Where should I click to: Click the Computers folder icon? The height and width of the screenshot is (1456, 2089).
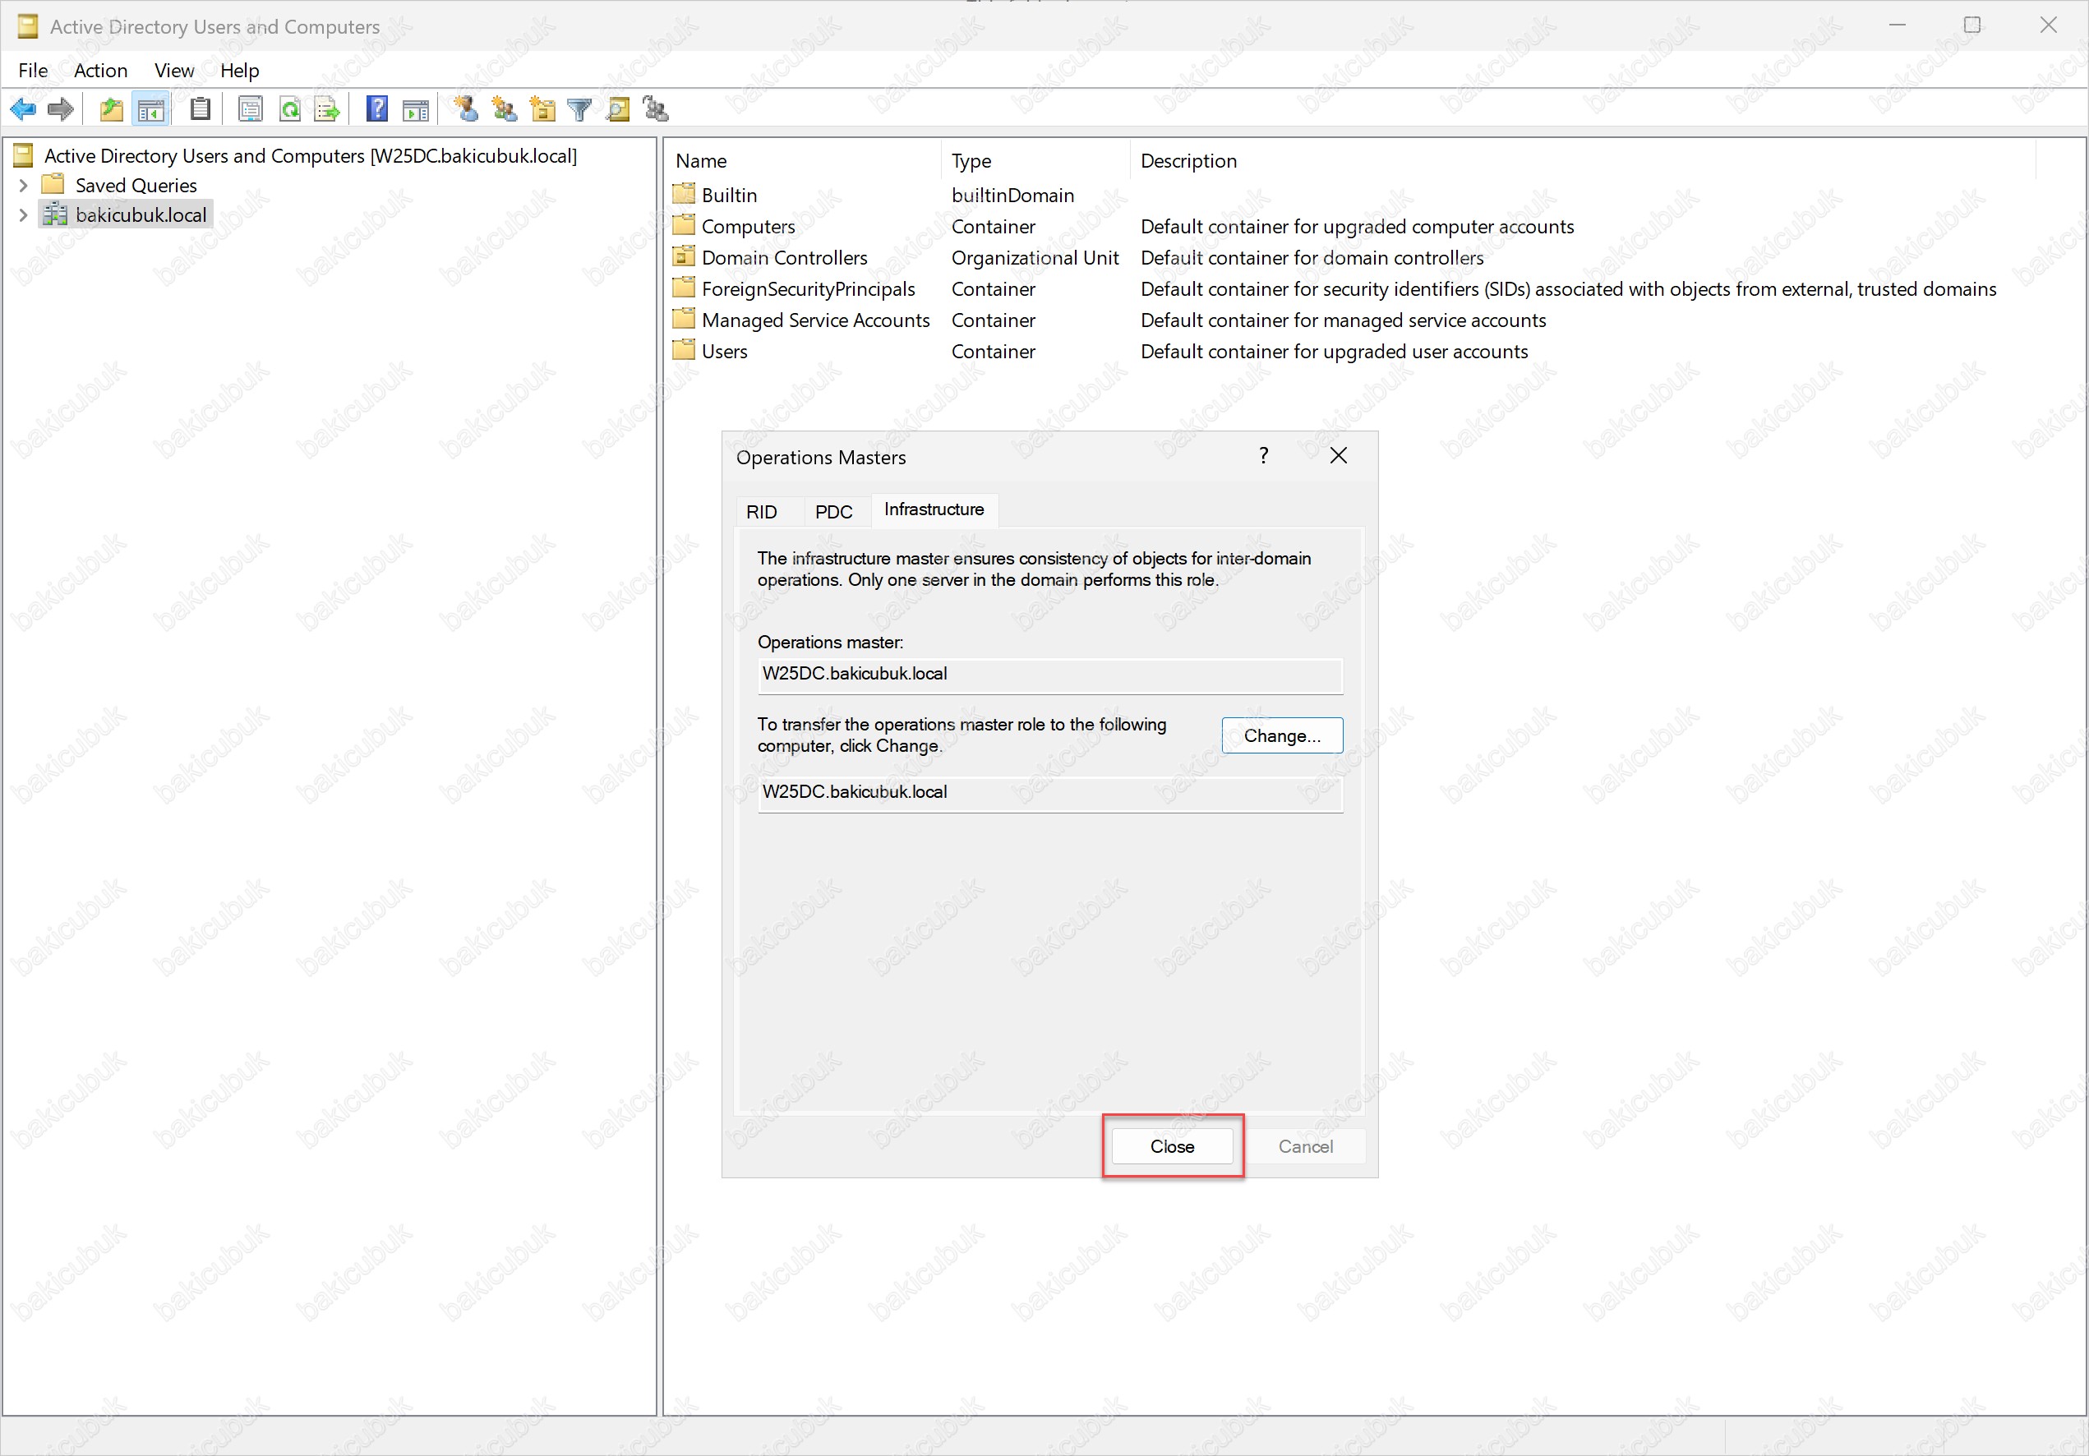pos(685,225)
